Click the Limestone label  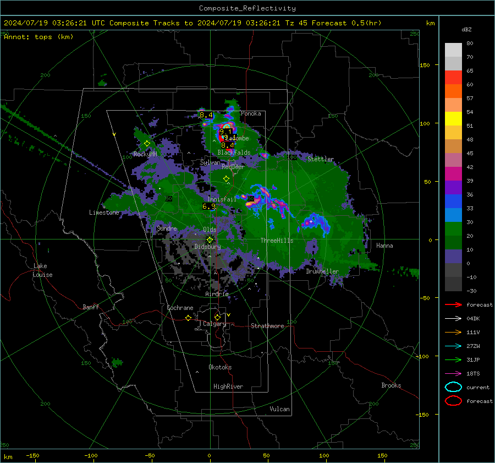104,213
